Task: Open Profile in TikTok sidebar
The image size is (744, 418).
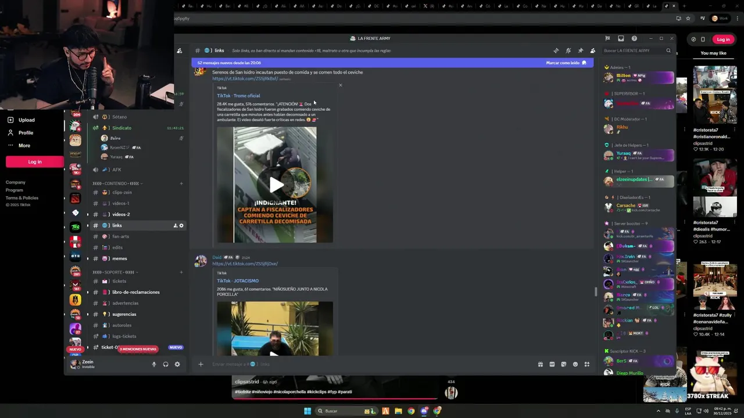Action: 26,133
